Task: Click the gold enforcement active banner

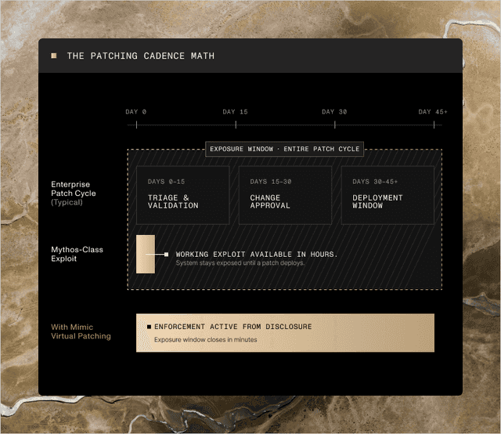Action: pyautogui.click(x=285, y=333)
